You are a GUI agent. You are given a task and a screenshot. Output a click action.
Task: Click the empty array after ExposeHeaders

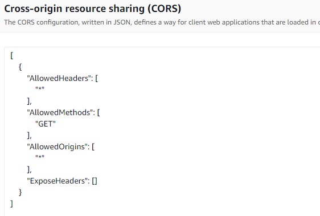pos(95,181)
